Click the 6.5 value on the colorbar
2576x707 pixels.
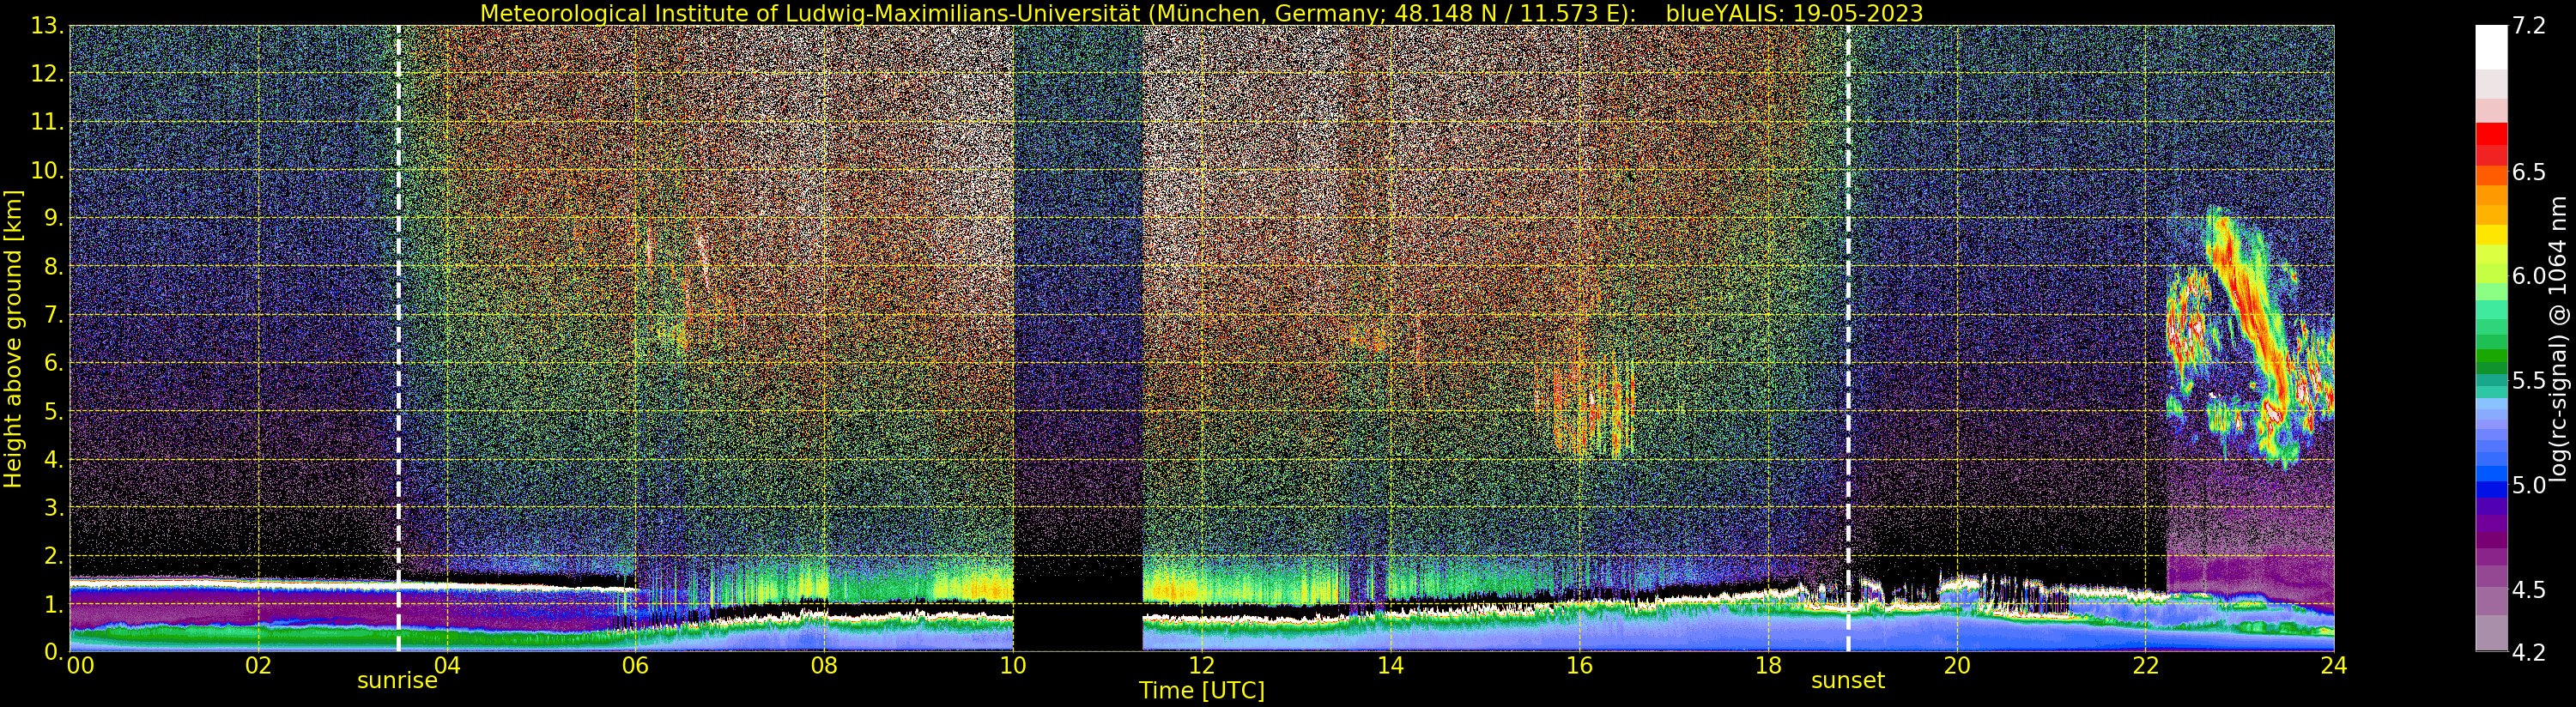(2529, 172)
